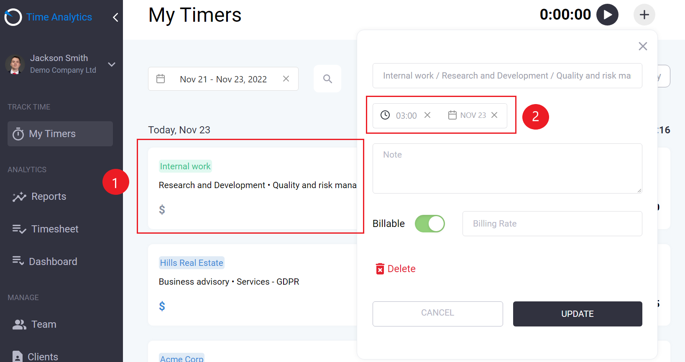The height and width of the screenshot is (362, 685).
Task: Click the Today, Nov 23 heading
Action: (179, 130)
